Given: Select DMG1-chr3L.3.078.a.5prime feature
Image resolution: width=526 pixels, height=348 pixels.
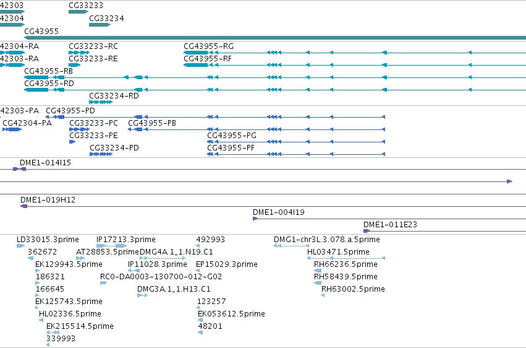Looking at the screenshot, I should [291, 246].
